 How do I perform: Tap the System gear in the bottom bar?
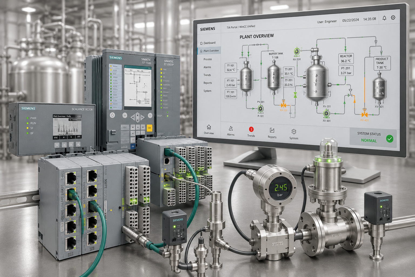(x=294, y=131)
